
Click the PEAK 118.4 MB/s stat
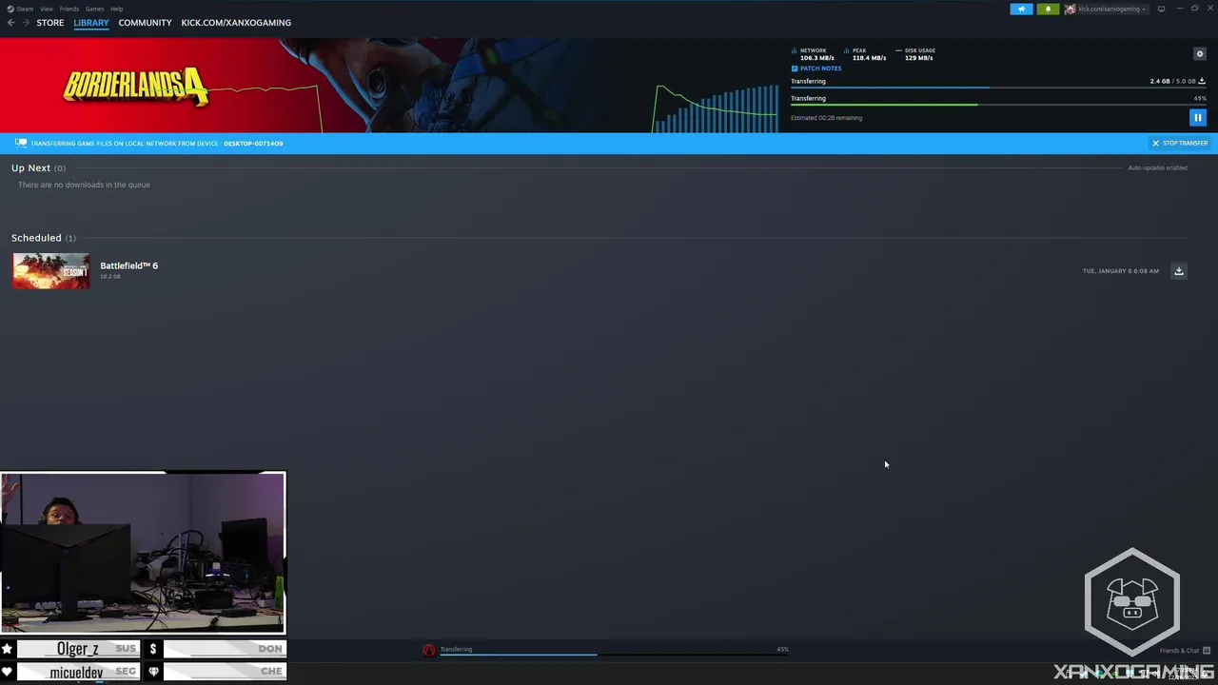(865, 54)
